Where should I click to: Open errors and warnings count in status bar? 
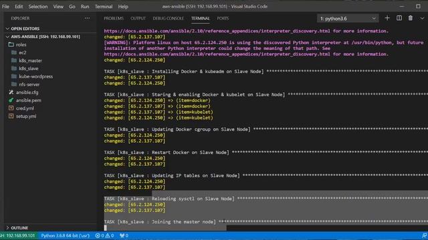[104, 235]
